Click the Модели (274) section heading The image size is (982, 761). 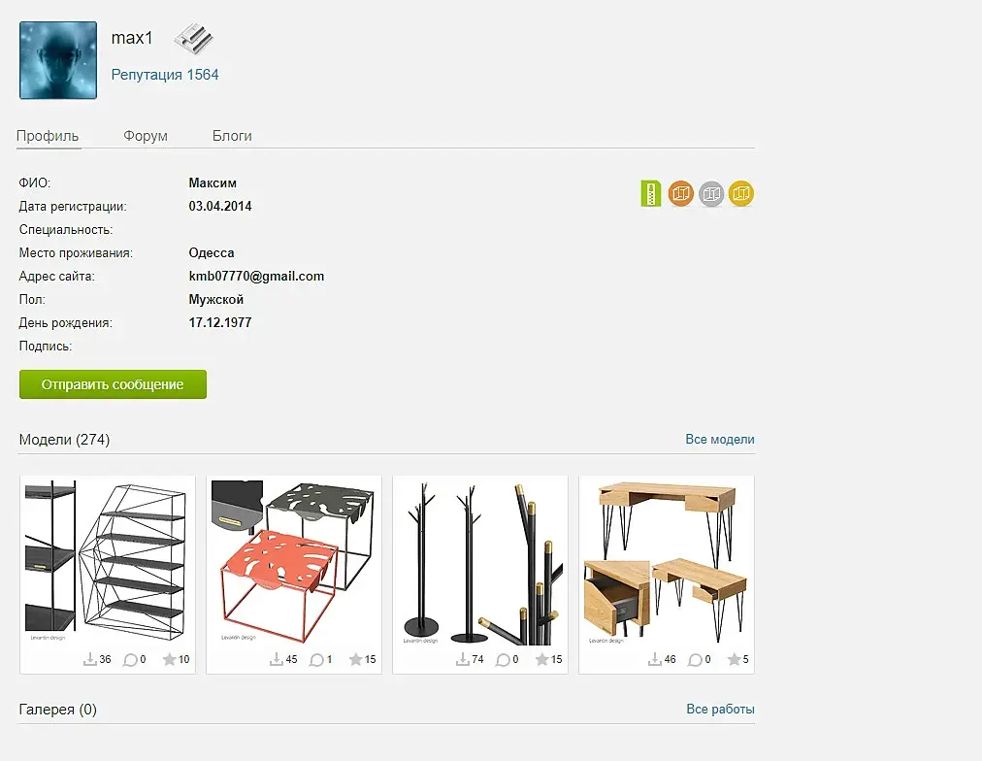tap(64, 440)
